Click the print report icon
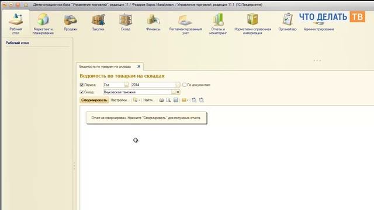The image size is (374, 210). pos(161,100)
